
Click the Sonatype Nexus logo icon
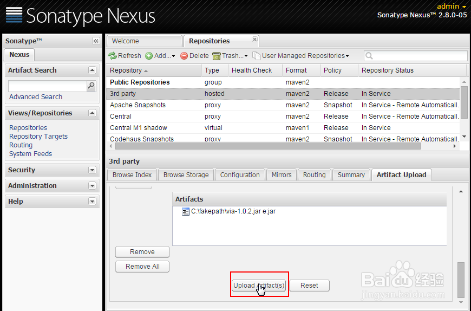coord(14,15)
